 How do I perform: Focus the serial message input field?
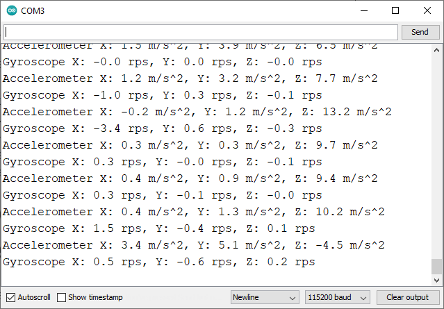tap(201, 32)
